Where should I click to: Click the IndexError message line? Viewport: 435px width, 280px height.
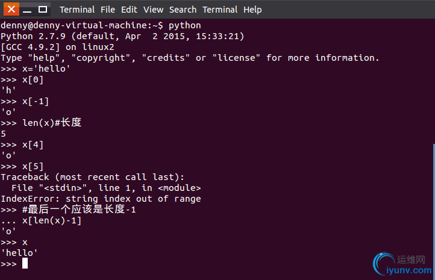101,199
